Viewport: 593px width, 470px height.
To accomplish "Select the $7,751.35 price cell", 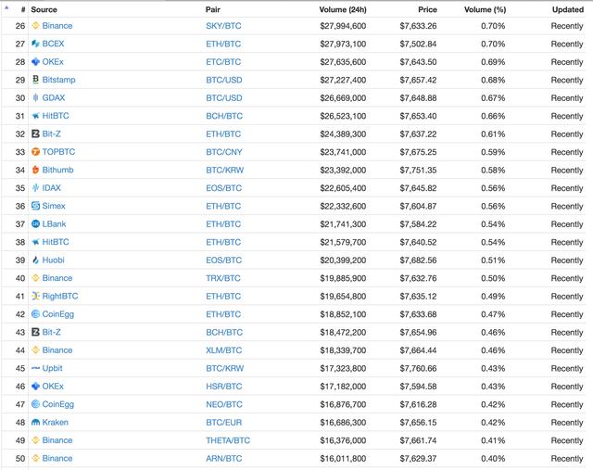I will [418, 170].
